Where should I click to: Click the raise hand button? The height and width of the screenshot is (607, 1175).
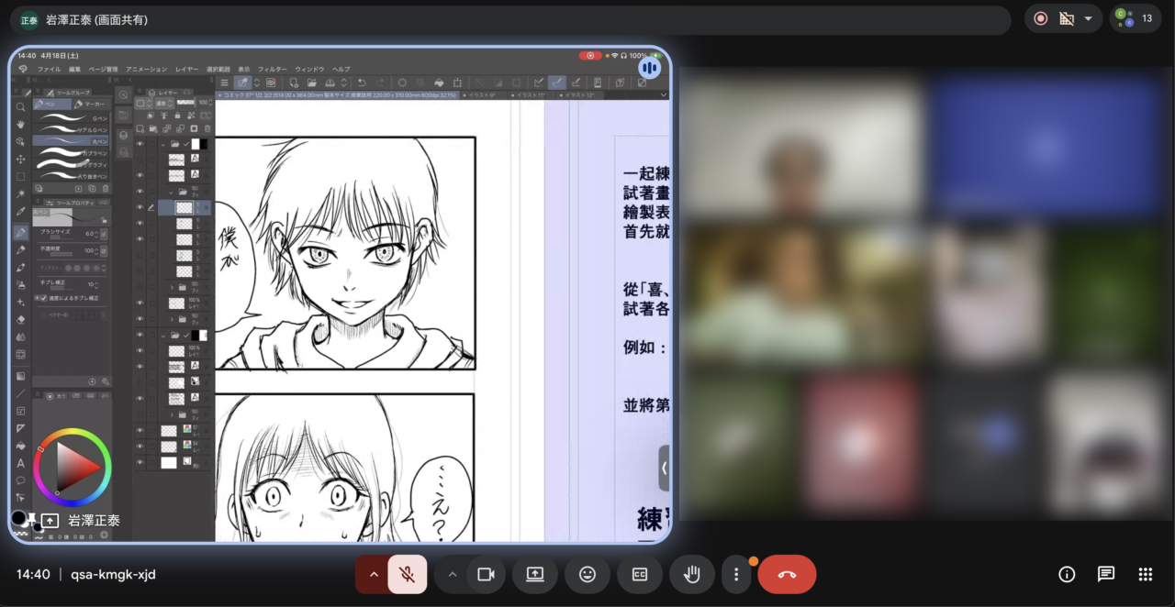[x=692, y=574]
